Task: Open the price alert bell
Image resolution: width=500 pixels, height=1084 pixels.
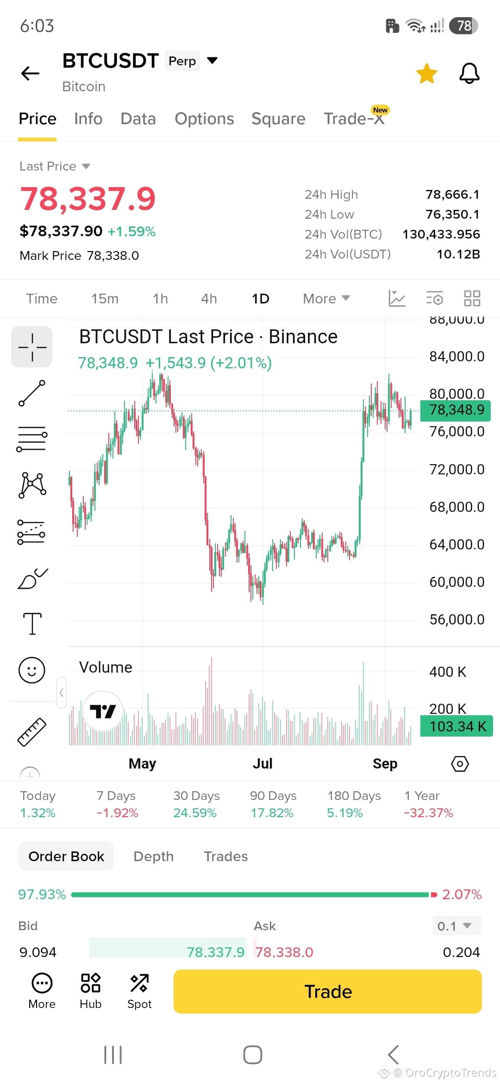Action: coord(469,73)
